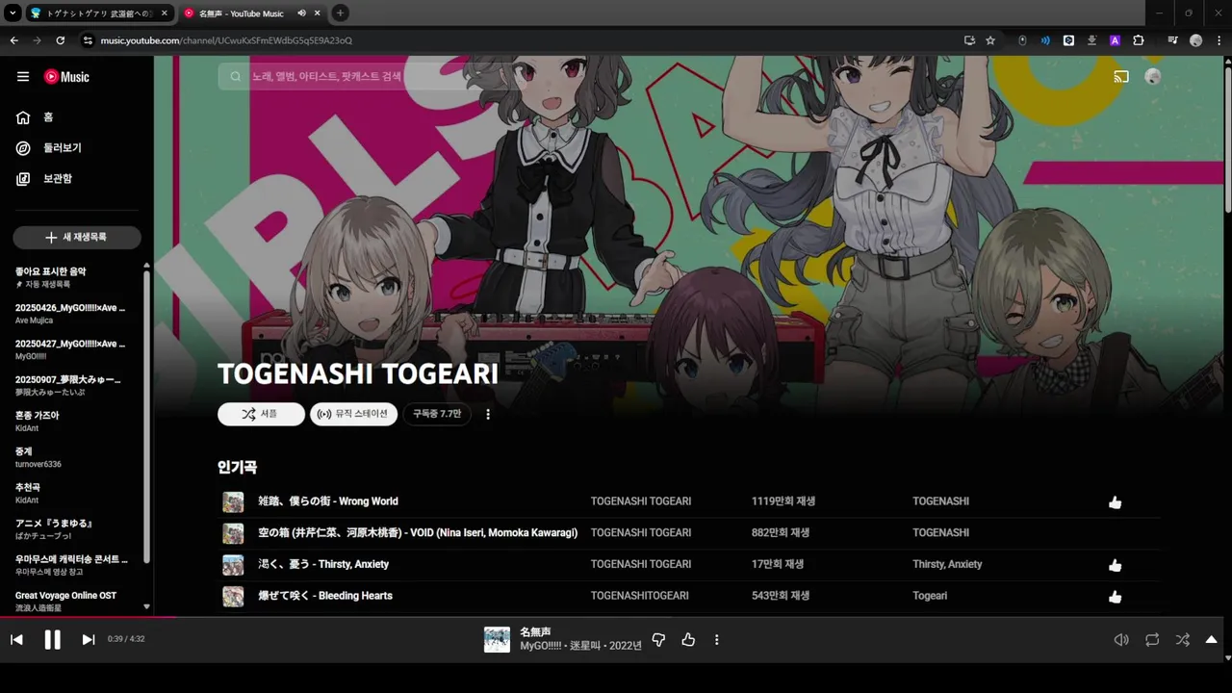Create a new playlist with 새 재생목록
The image size is (1232, 693).
[x=77, y=237]
